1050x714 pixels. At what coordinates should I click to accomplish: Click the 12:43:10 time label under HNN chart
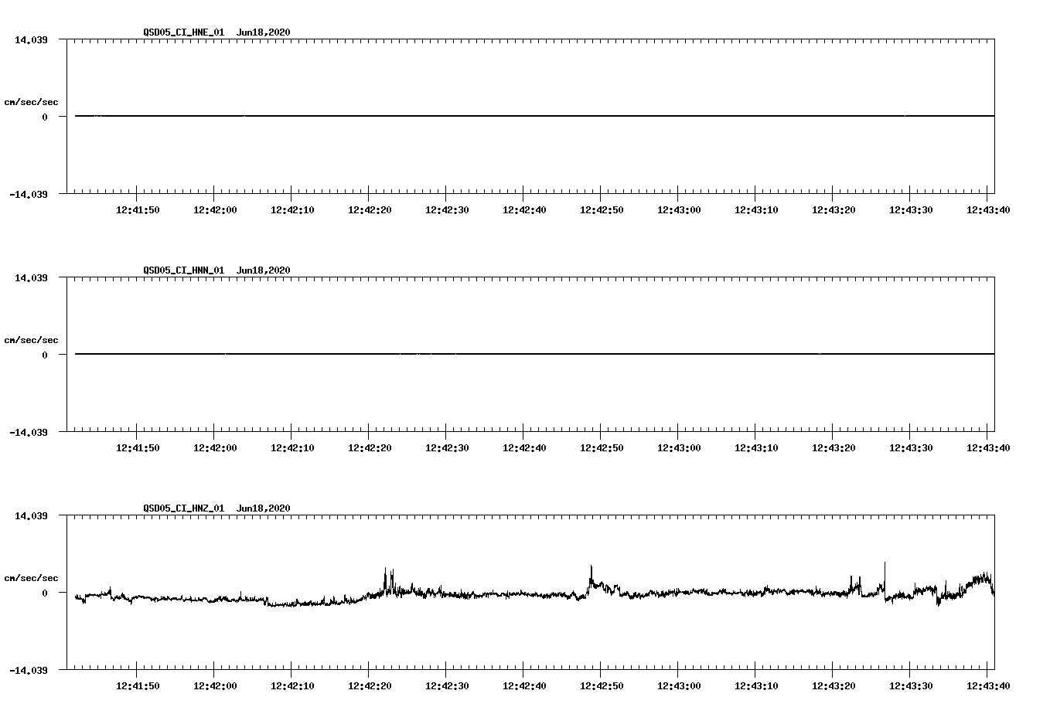point(756,447)
